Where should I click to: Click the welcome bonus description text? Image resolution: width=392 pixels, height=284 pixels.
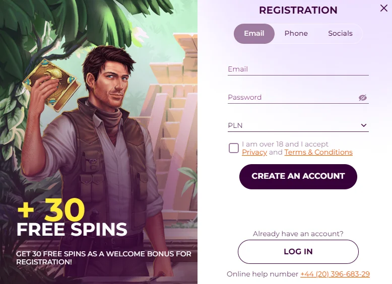point(103,258)
